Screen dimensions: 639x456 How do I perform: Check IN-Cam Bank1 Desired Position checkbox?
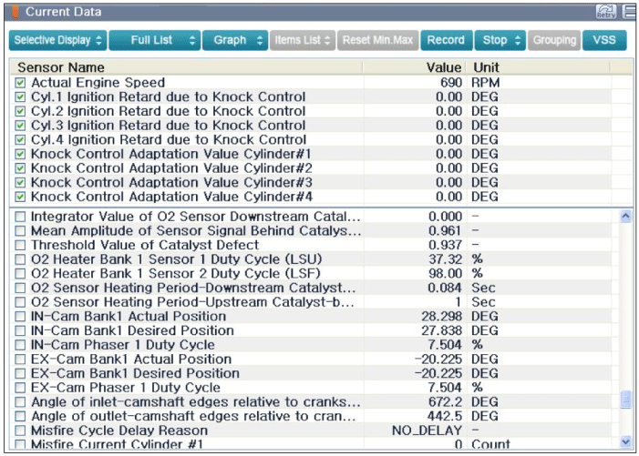pos(20,330)
